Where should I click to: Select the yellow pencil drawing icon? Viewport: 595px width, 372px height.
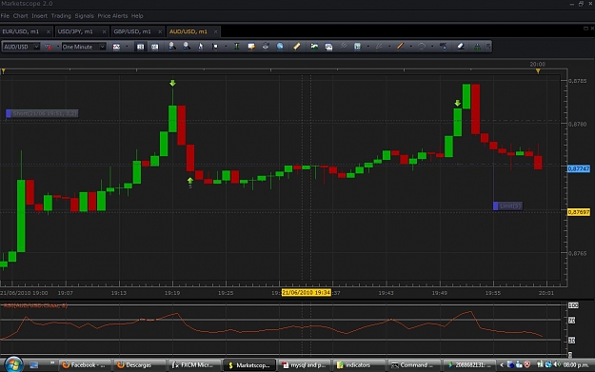tap(297, 47)
